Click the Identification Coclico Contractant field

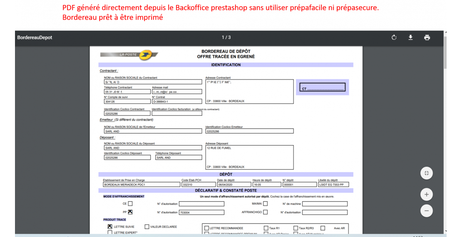[x=127, y=114]
